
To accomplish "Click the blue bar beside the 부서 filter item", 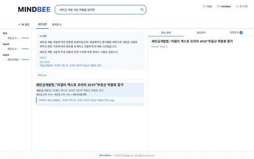I will (x=25, y=38).
